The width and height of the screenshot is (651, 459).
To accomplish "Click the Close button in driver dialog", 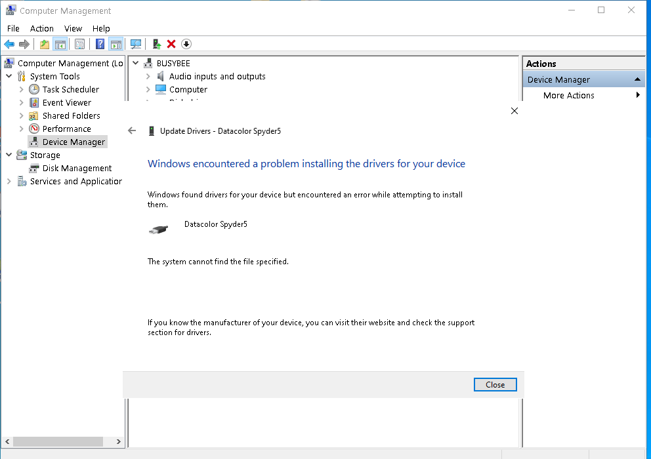I will point(495,385).
